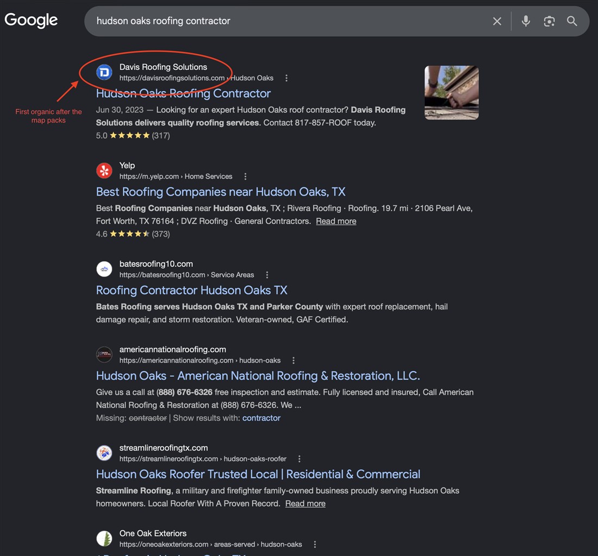This screenshot has height=556, width=598.
Task: Click the streamlineroofingtx.com favicon
Action: [x=104, y=453]
